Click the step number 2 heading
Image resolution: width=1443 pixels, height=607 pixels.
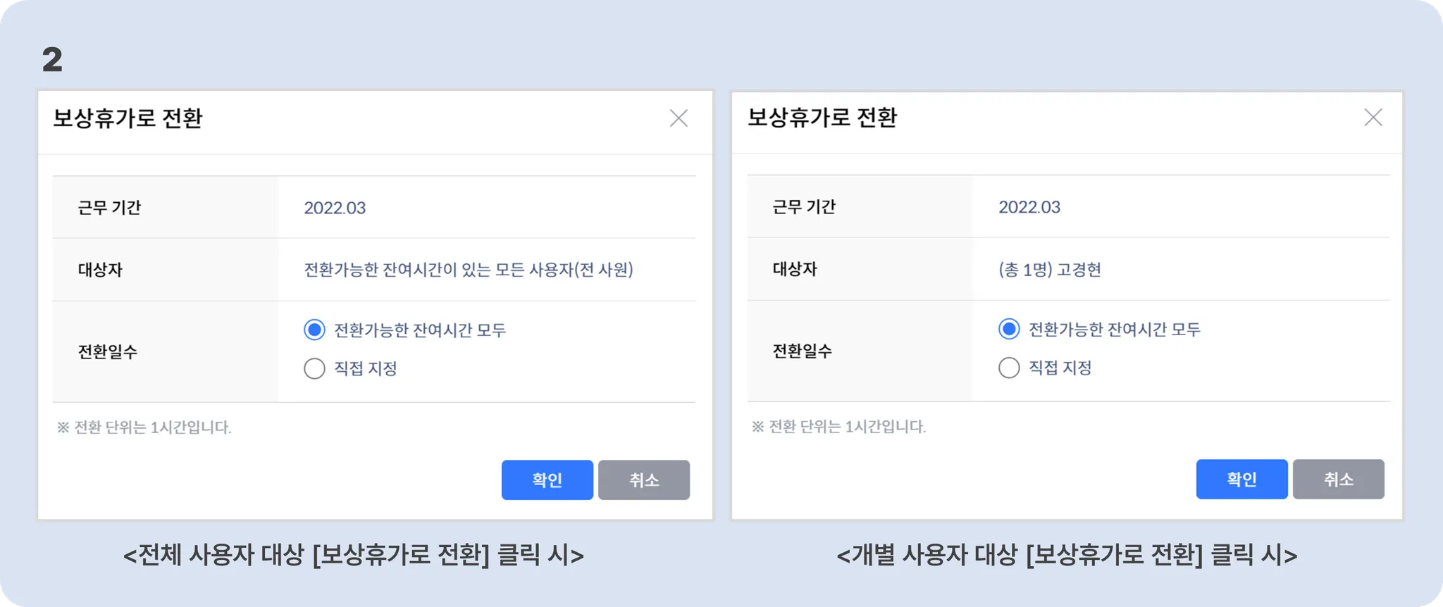pyautogui.click(x=52, y=60)
